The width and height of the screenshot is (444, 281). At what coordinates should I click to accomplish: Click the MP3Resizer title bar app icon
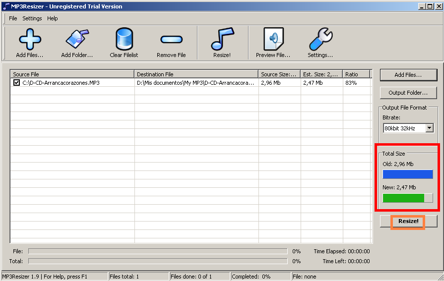pyautogui.click(x=6, y=6)
